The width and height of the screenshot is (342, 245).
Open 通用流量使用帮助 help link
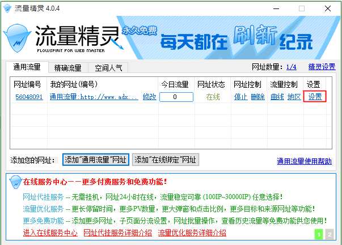point(304,161)
